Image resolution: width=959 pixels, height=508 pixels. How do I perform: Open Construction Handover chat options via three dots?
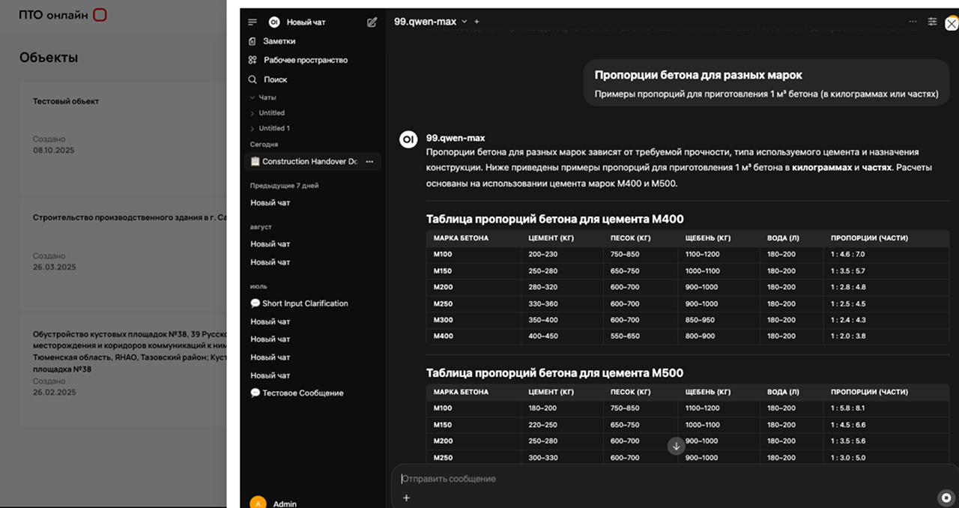[x=371, y=161]
